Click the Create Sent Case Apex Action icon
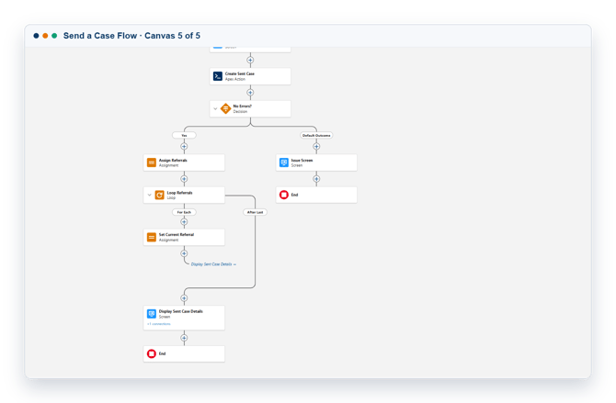This screenshot has height=403, width=616. tap(218, 76)
